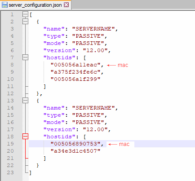195x181 pixels.
Task: Click the "12.00" value on line 17
Action: [x=95, y=129]
